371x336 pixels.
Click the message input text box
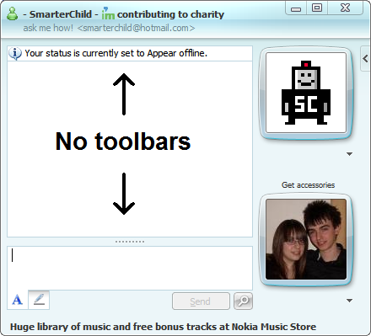(130, 268)
